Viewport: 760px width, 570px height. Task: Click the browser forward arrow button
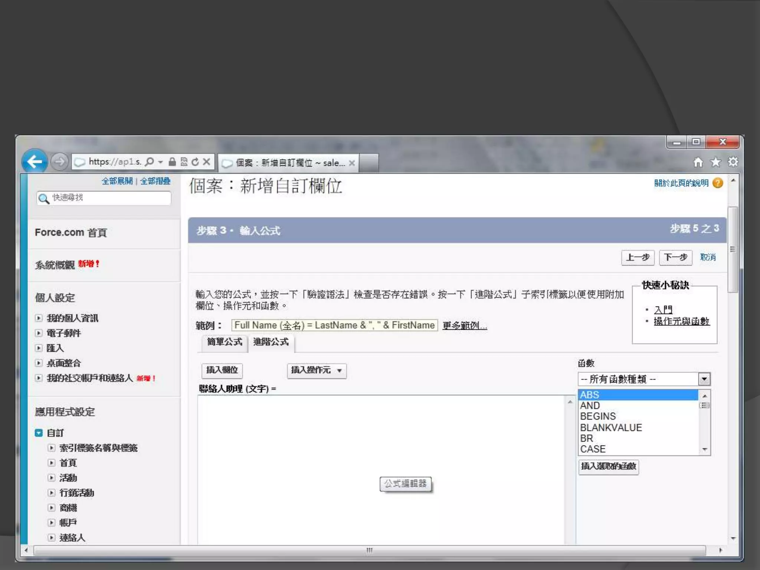pos(59,162)
